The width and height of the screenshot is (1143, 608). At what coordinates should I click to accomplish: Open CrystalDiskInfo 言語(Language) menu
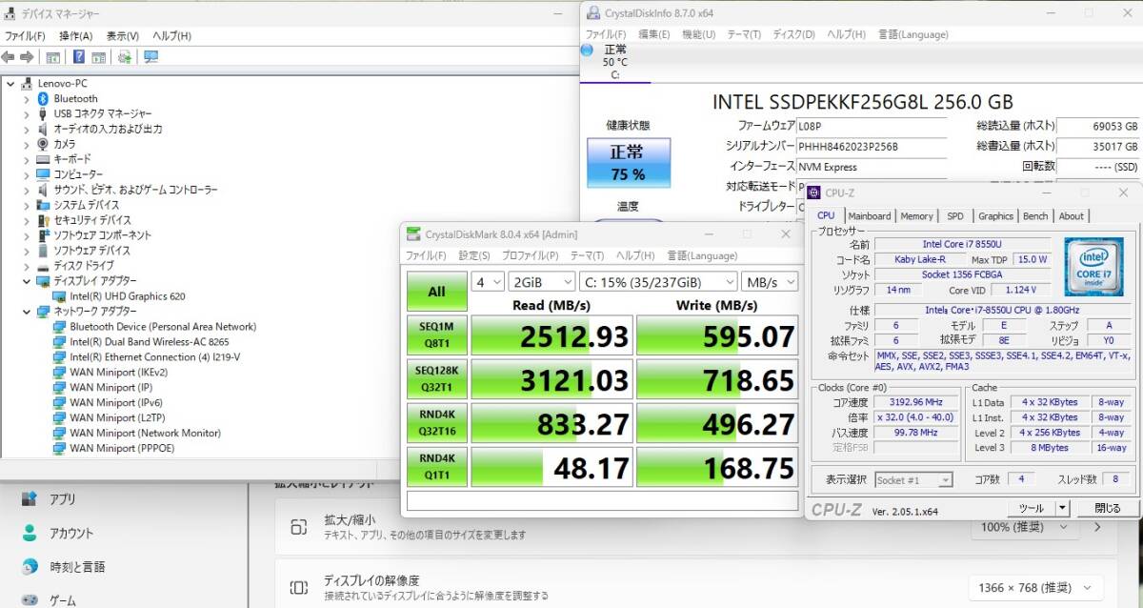click(x=912, y=34)
